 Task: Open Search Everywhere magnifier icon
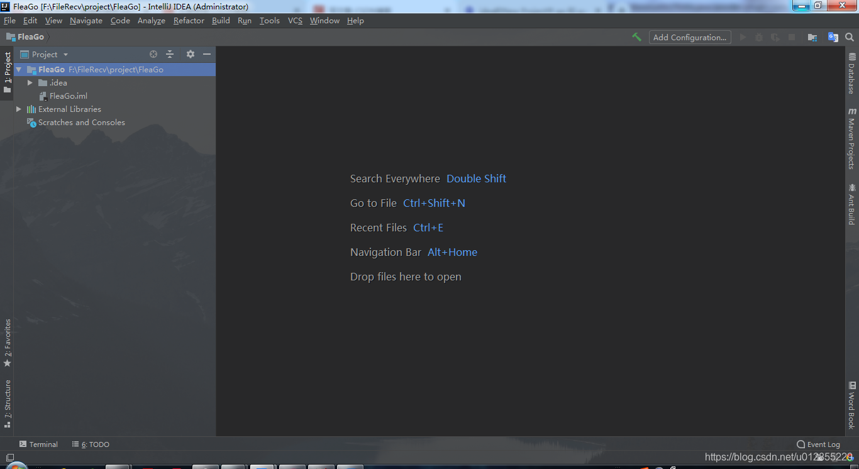pos(850,37)
